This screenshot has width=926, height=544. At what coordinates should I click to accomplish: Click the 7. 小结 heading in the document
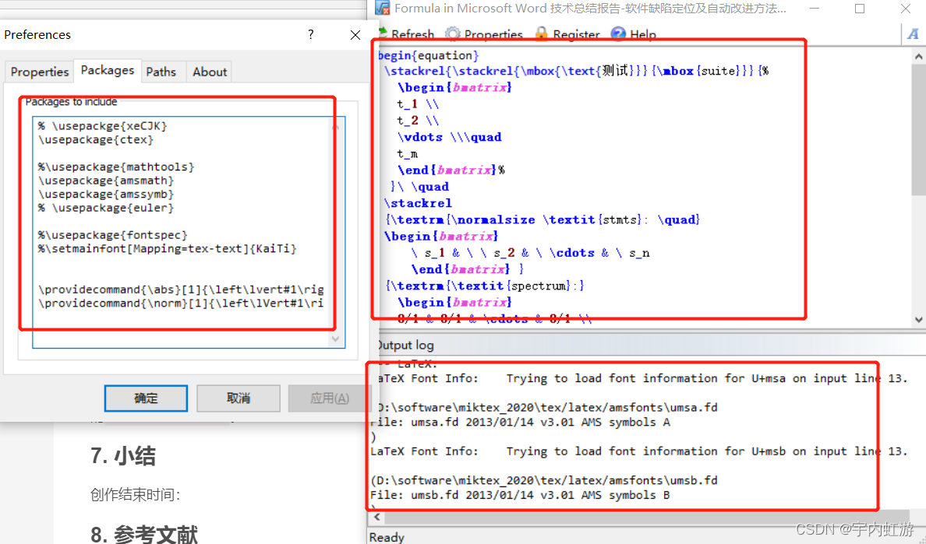[x=123, y=456]
